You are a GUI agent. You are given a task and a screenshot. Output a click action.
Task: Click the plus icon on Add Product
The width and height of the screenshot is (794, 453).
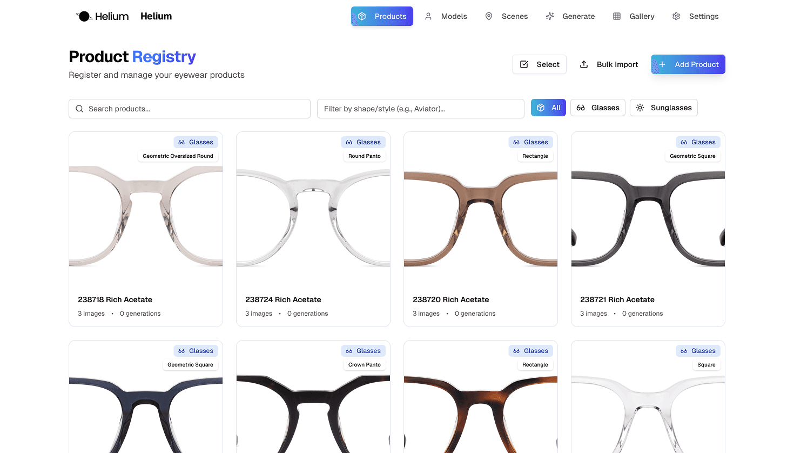pos(662,64)
